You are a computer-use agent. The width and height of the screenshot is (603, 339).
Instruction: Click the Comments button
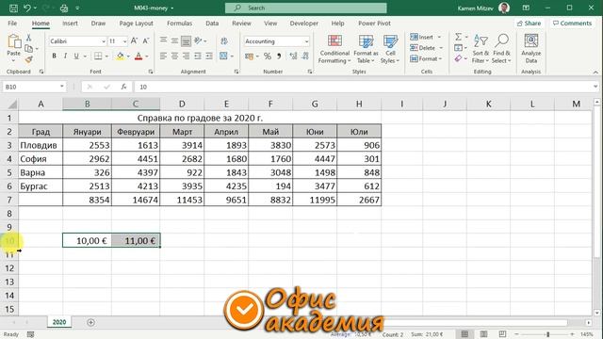pyautogui.click(x=572, y=24)
